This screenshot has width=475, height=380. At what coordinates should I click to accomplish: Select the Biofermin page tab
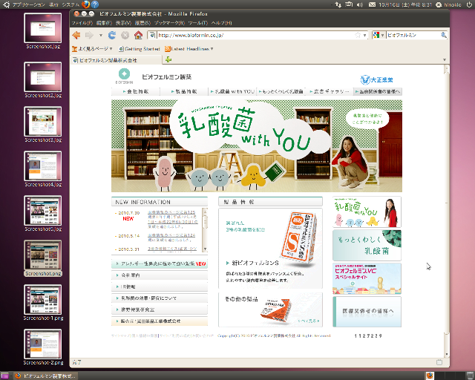(x=116, y=60)
